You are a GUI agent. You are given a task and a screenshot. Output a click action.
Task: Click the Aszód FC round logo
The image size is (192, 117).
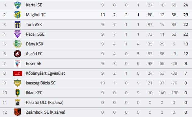[17, 54]
